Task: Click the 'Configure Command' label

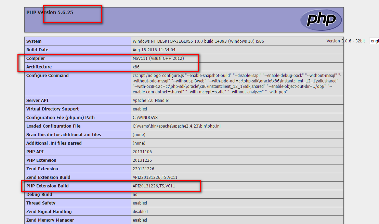Action: [47, 75]
